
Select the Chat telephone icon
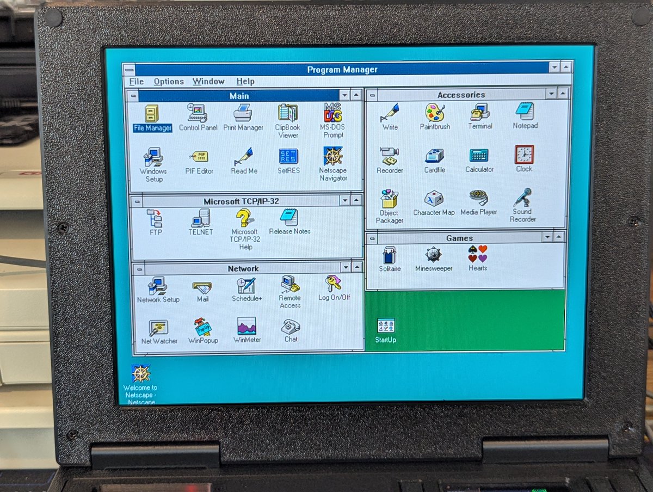[291, 327]
